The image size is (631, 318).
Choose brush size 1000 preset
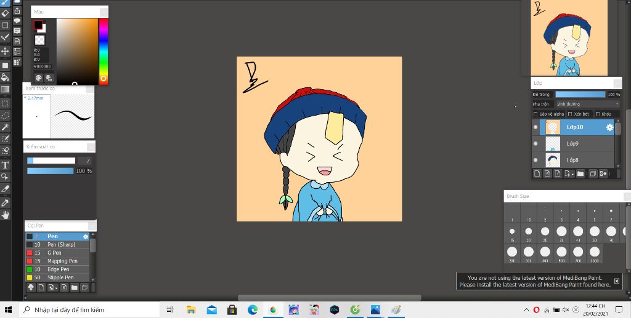point(595,254)
